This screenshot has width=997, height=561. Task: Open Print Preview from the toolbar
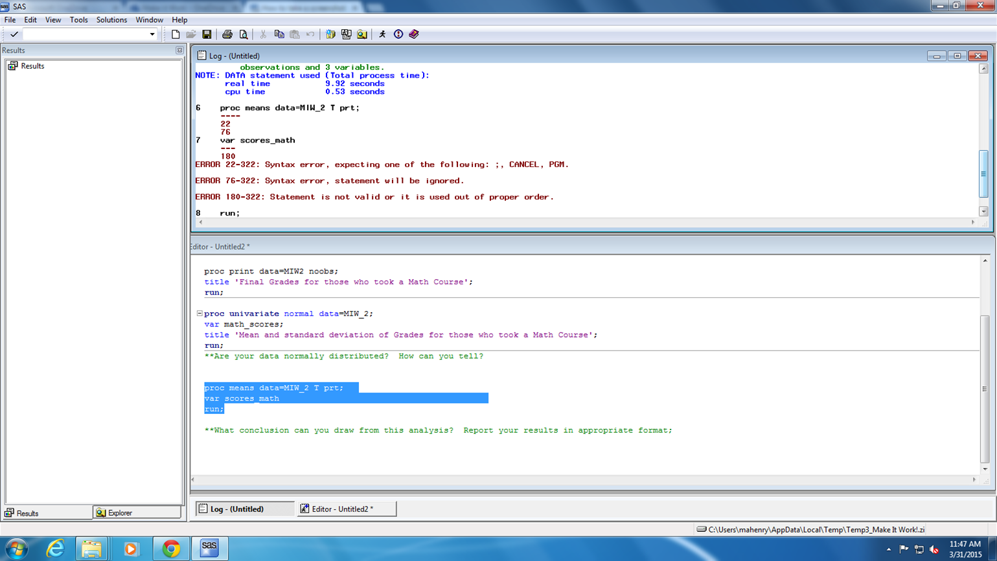pyautogui.click(x=244, y=34)
